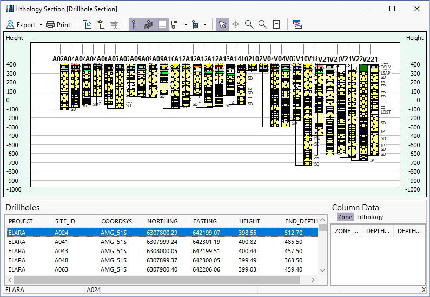Click the fit page view icon

tap(276, 25)
